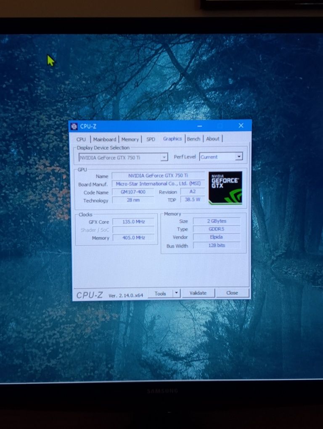This screenshot has height=429, width=323.
Task: Switch to the Mainboard tab
Action: 104,139
